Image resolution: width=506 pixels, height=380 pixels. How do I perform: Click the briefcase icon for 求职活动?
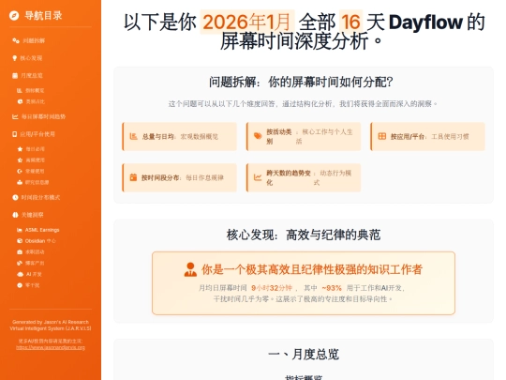coord(20,252)
